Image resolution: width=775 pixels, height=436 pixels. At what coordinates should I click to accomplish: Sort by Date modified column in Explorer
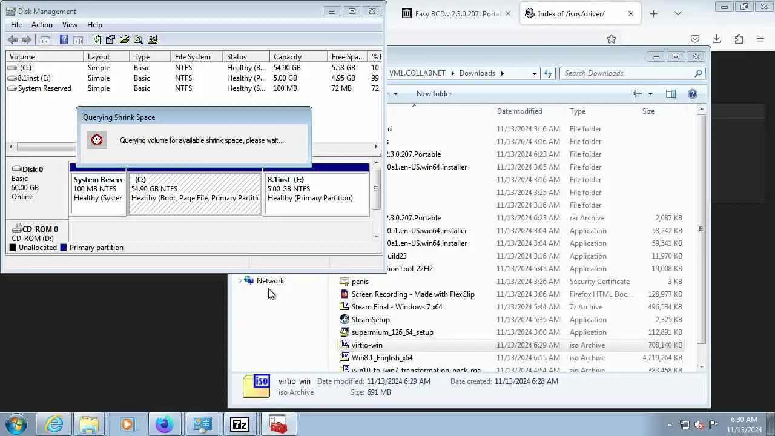coord(529,111)
